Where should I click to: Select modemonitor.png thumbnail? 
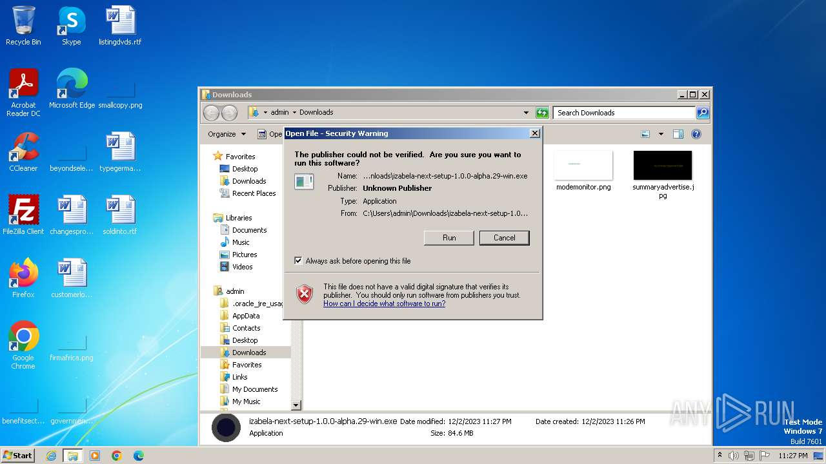tap(583, 171)
